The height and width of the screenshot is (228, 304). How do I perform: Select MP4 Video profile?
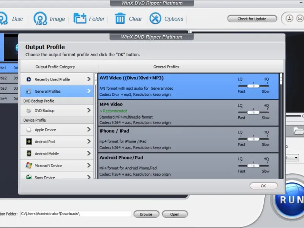[x=188, y=113]
